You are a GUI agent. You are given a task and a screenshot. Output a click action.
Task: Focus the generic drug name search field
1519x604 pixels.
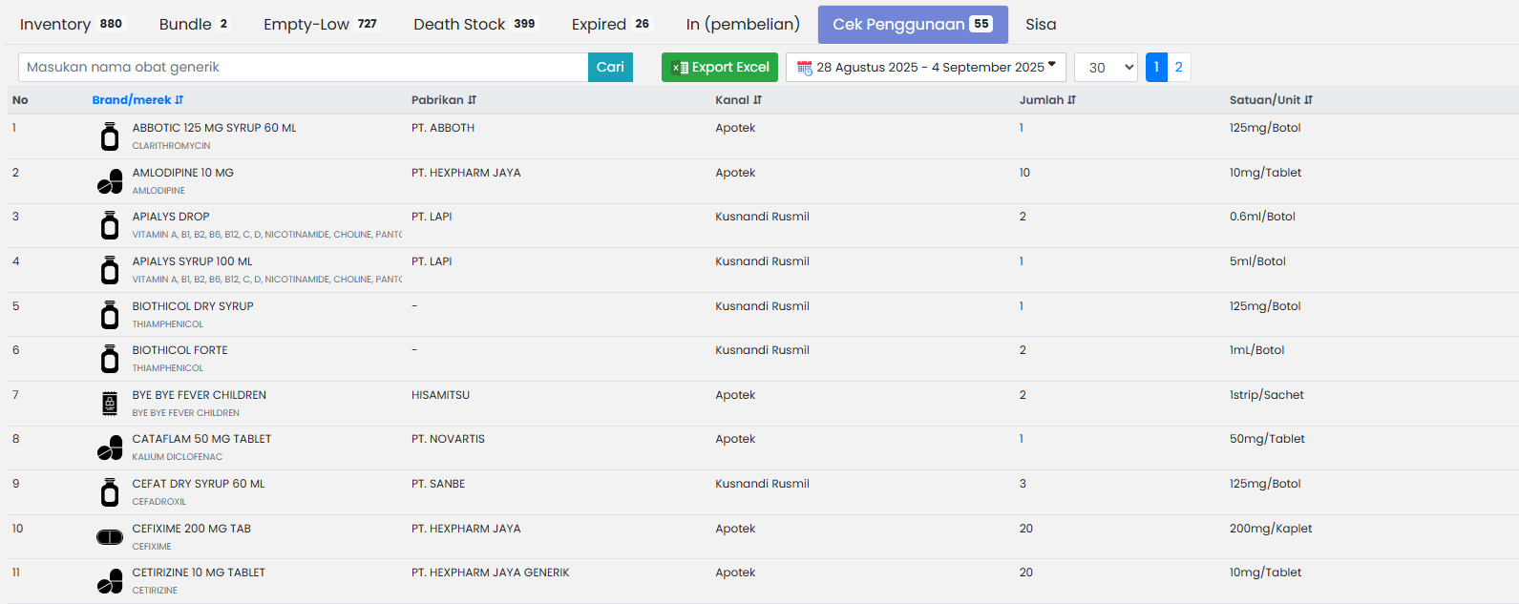(x=303, y=68)
